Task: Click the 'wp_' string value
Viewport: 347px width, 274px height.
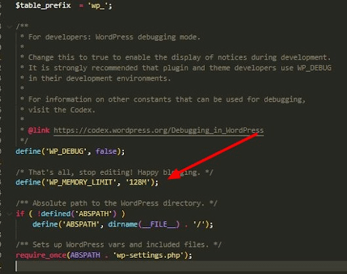Action: [98, 5]
